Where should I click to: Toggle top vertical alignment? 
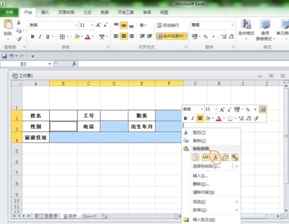click(116, 25)
